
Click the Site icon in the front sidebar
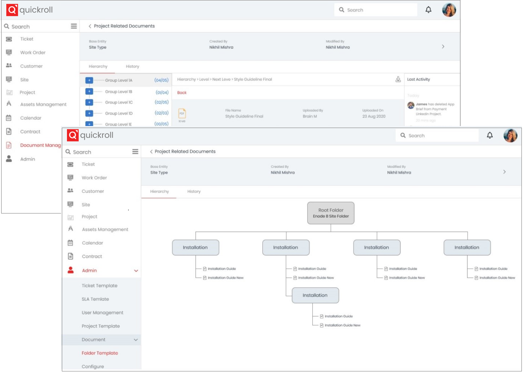70,204
